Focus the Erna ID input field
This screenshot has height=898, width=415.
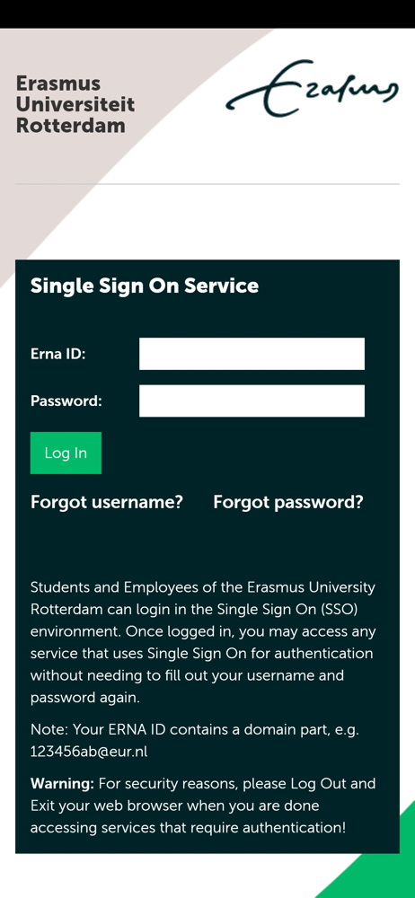pos(252,354)
